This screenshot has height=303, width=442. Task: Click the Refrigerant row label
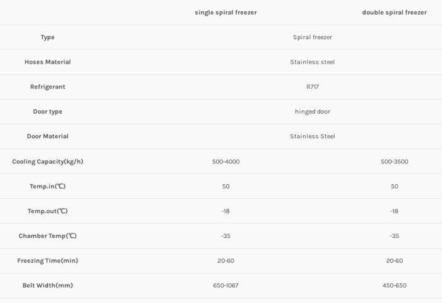tap(47, 86)
